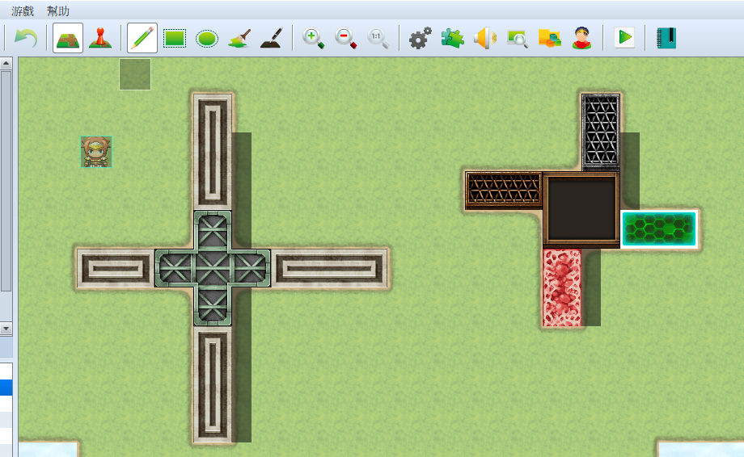
Task: Select the flood fill tool
Action: [x=239, y=38]
